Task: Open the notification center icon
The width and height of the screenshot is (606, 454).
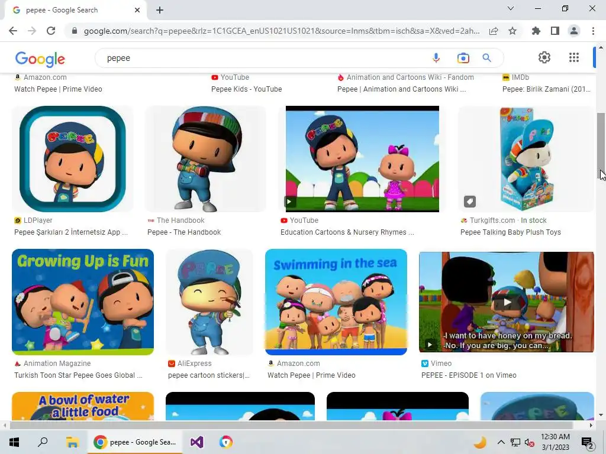Action: click(x=588, y=443)
